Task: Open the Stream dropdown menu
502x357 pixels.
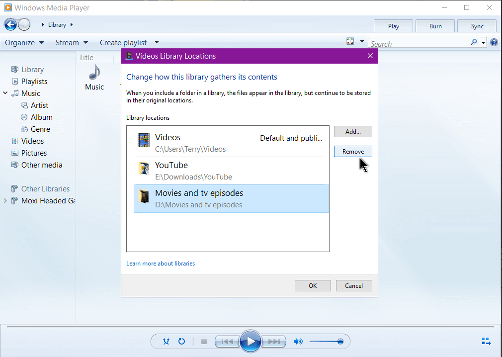Action: pyautogui.click(x=72, y=43)
